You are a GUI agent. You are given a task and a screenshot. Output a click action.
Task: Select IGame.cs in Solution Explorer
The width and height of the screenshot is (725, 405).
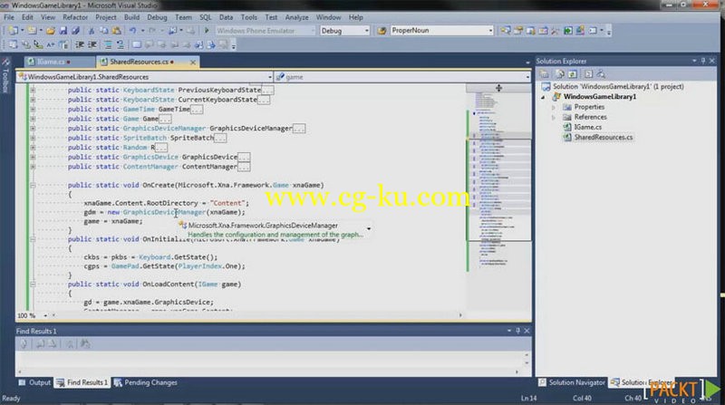click(x=587, y=127)
